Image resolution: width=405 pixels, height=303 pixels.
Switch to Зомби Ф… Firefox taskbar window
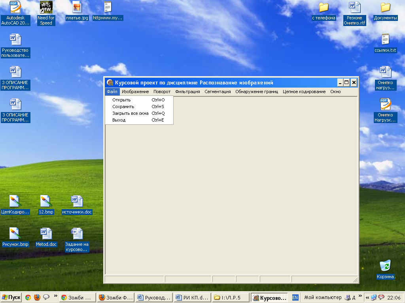pos(116,297)
